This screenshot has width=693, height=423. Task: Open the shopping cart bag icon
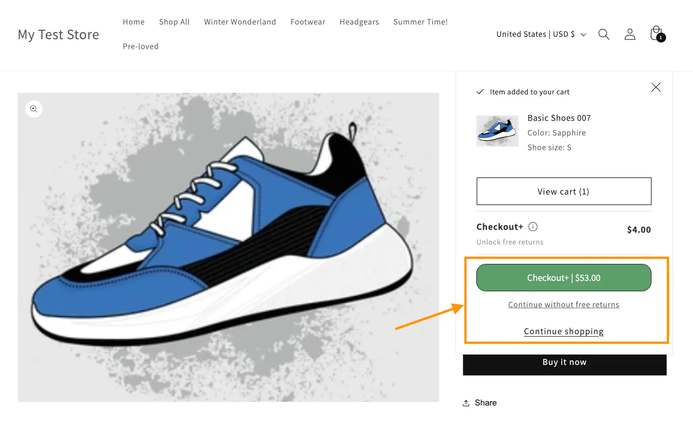(656, 34)
